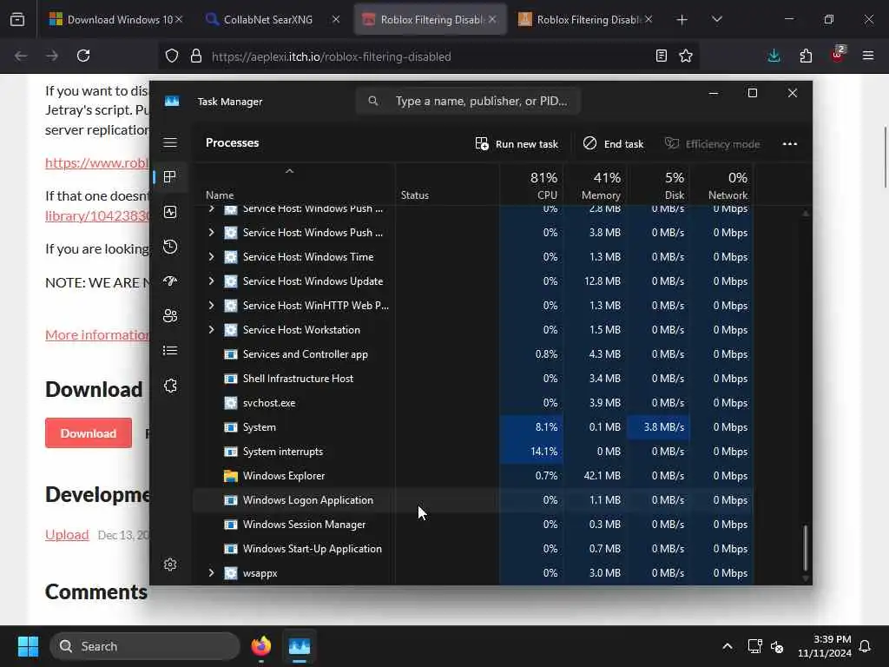Show hidden tray icons chevron
This screenshot has height=667, width=889.
[727, 646]
